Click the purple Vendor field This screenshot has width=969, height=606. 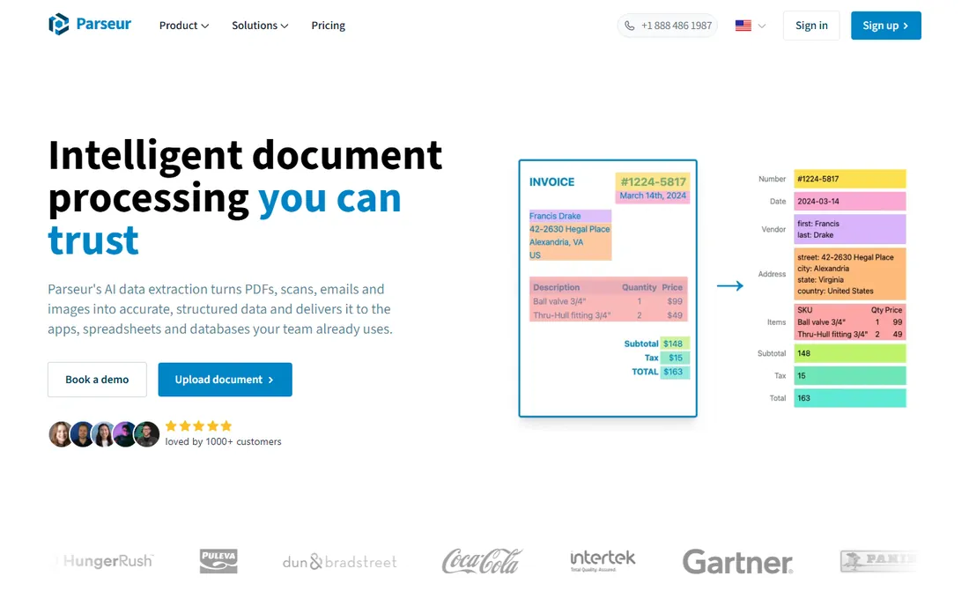pos(850,229)
